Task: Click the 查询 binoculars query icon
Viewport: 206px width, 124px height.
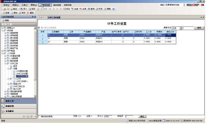Action: click(89, 9)
